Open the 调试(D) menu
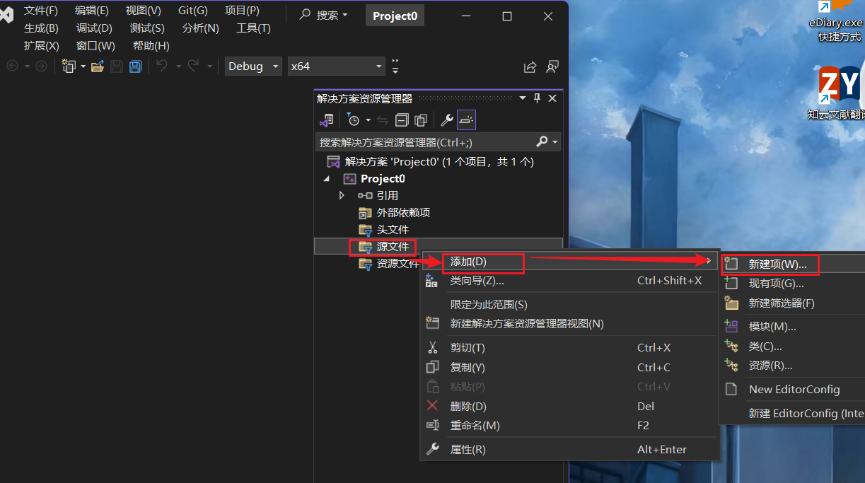The image size is (865, 483). [95, 28]
